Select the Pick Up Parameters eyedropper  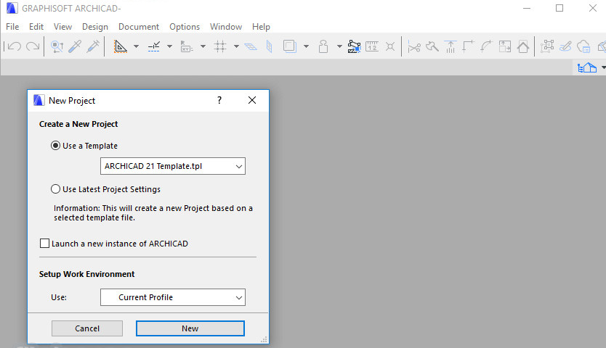pos(75,46)
